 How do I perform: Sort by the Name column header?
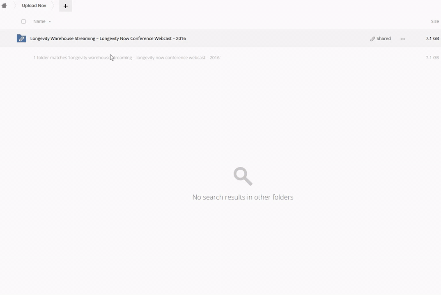click(39, 21)
